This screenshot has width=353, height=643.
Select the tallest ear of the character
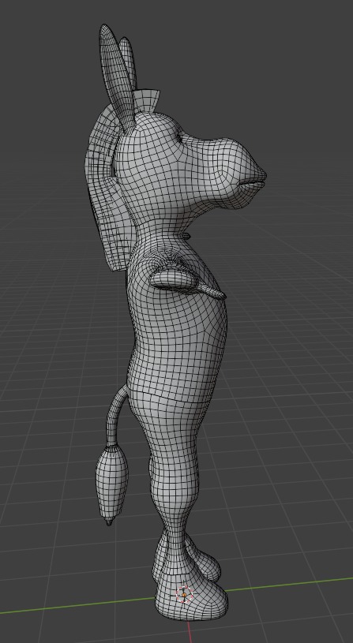[x=116, y=78]
